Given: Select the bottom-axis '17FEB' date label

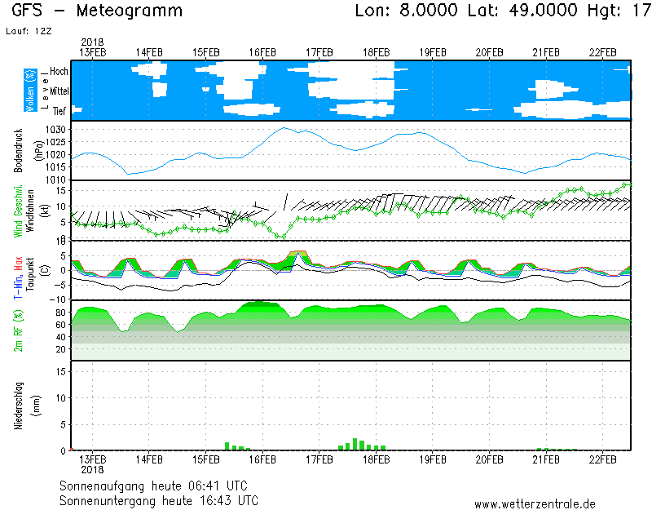Looking at the screenshot, I should (x=319, y=460).
